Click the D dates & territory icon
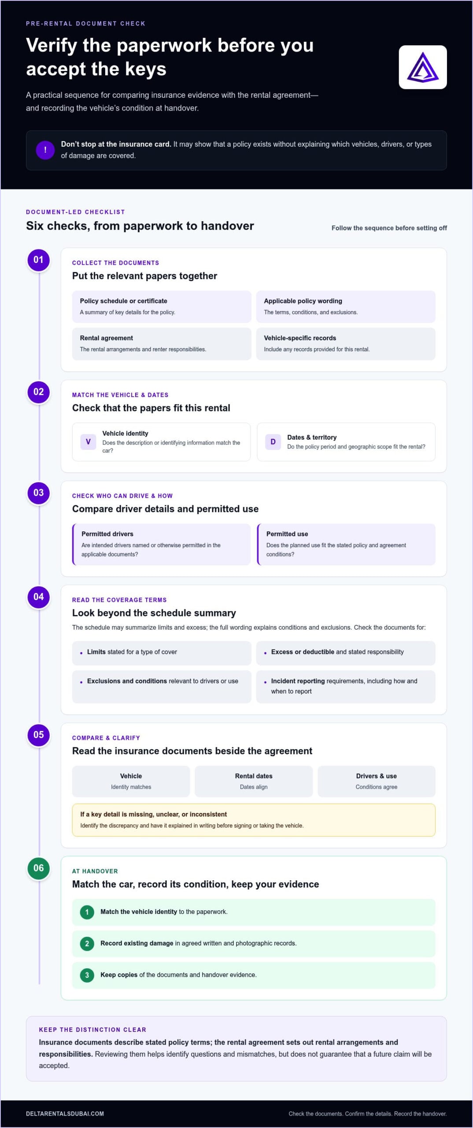 273,442
